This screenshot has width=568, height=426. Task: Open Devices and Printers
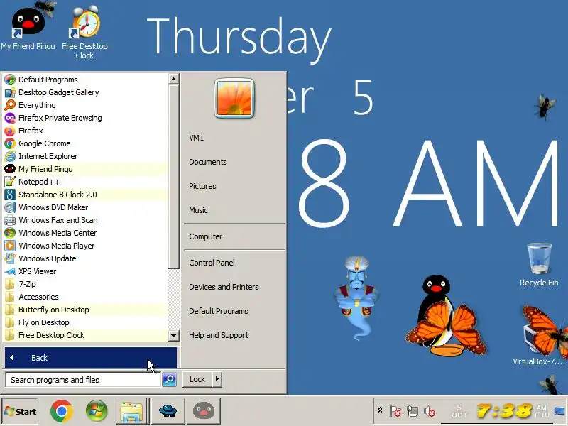point(224,287)
